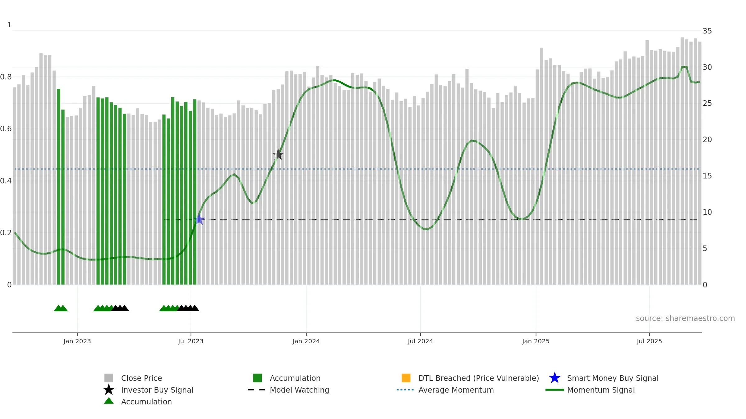Click the black Investor Buy star marker on chart
Viewport: 746px width, 419px height.
point(278,154)
